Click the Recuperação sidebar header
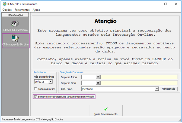 (x=15, y=15)
